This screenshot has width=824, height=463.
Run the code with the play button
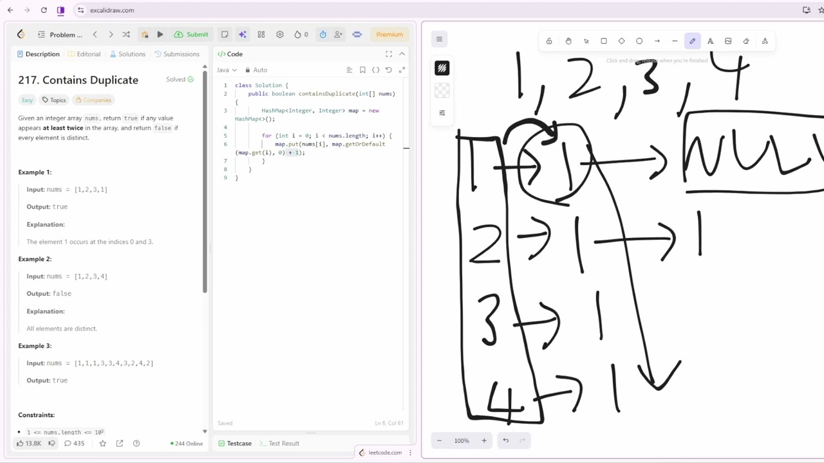point(160,35)
